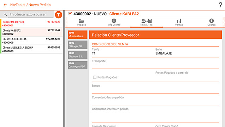Click the title NtvTablet / Nuevo Pedido

pos(30,5)
